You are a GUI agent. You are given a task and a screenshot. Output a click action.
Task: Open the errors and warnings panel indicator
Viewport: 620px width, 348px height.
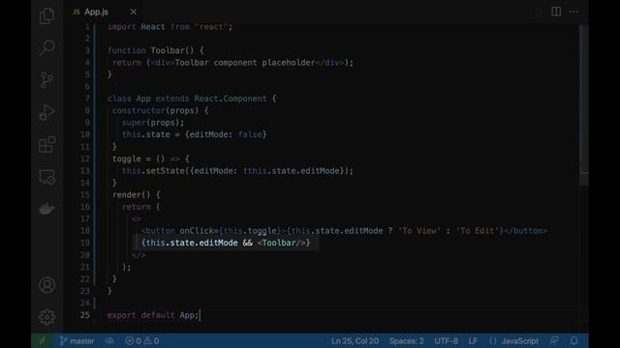tap(142, 341)
